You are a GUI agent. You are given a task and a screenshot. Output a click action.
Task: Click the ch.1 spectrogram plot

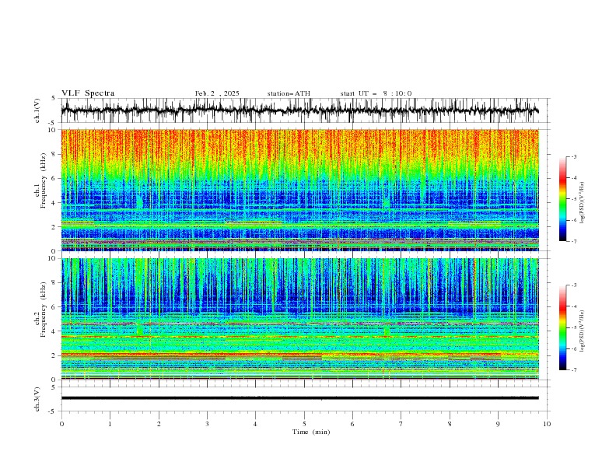(x=299, y=190)
